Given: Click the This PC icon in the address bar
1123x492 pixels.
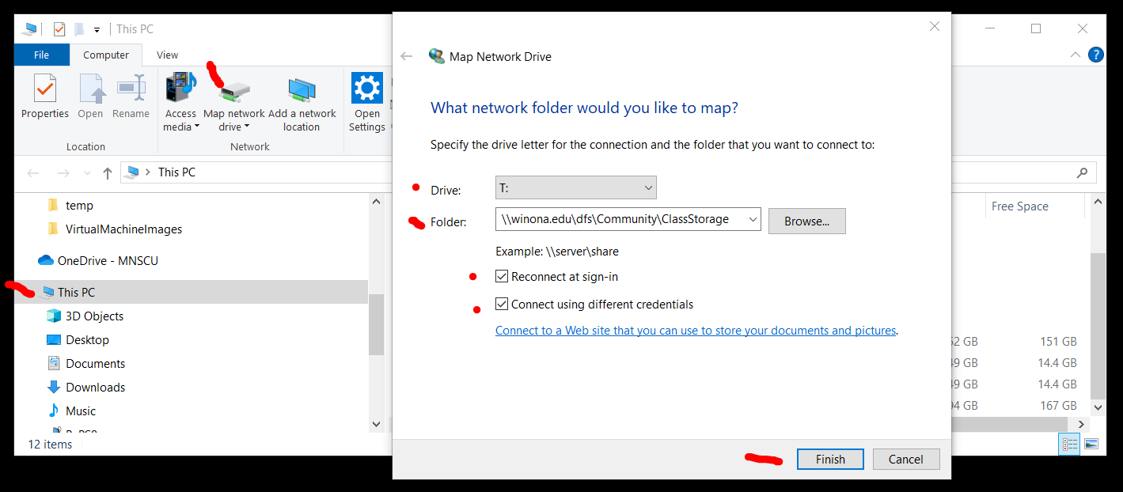Looking at the screenshot, I should click(x=132, y=172).
